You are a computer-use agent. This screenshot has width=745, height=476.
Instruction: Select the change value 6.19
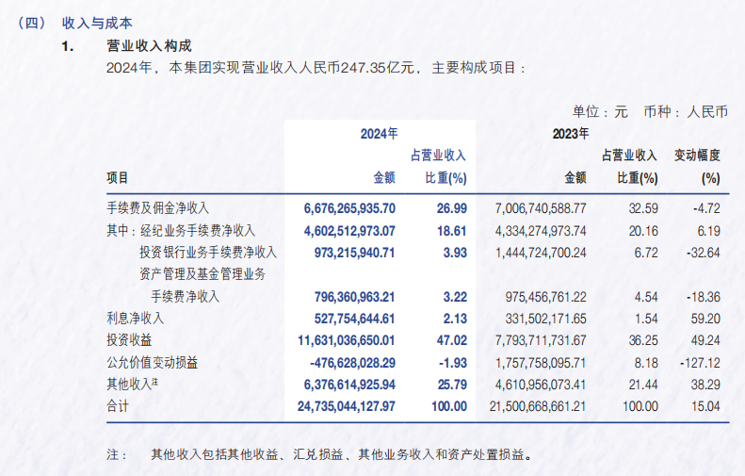(709, 231)
